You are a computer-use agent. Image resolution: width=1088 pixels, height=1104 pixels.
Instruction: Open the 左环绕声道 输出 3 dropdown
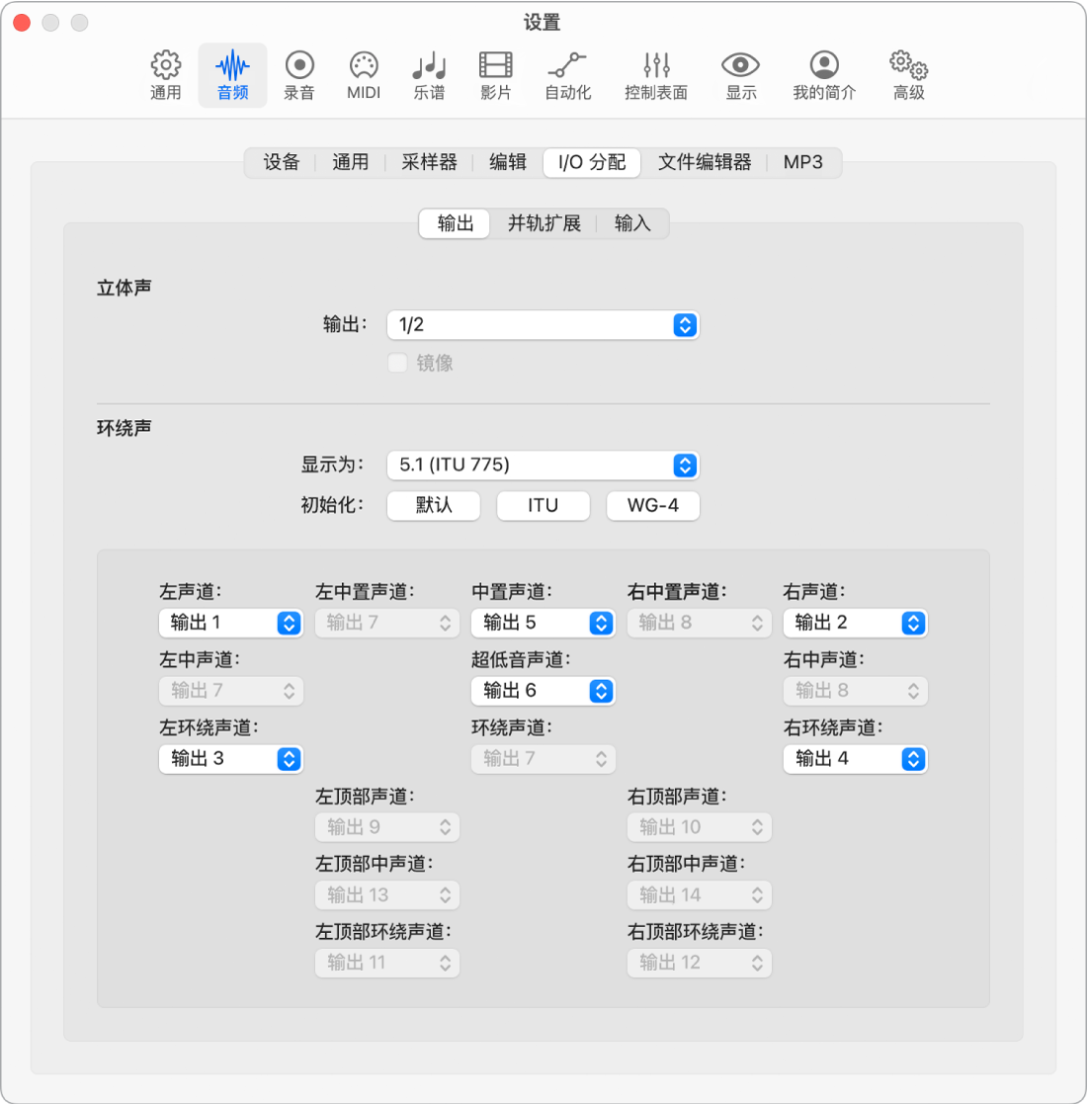(231, 759)
